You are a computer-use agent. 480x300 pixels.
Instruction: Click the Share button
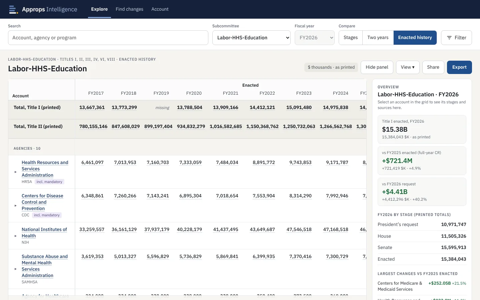coord(433,67)
